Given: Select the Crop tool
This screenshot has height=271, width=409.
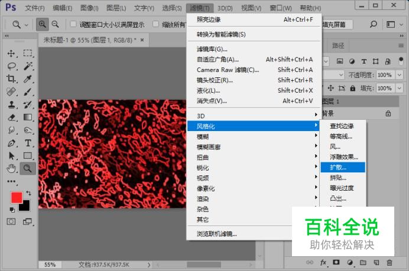Looking at the screenshot, I should tap(11, 79).
